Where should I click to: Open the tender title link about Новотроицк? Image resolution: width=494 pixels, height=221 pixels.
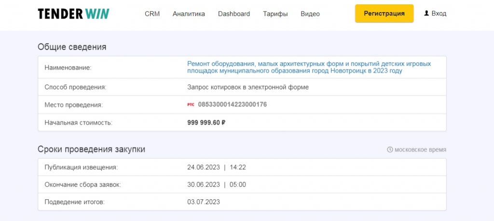pyautogui.click(x=309, y=67)
